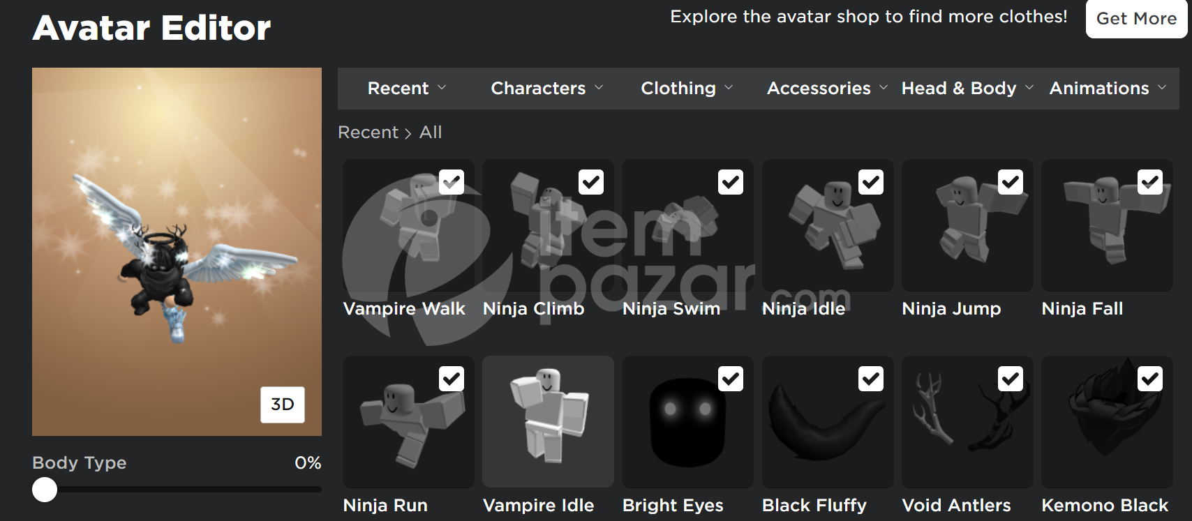Expand the Recent dropdown menu
The height and width of the screenshot is (521, 1192).
click(x=407, y=88)
